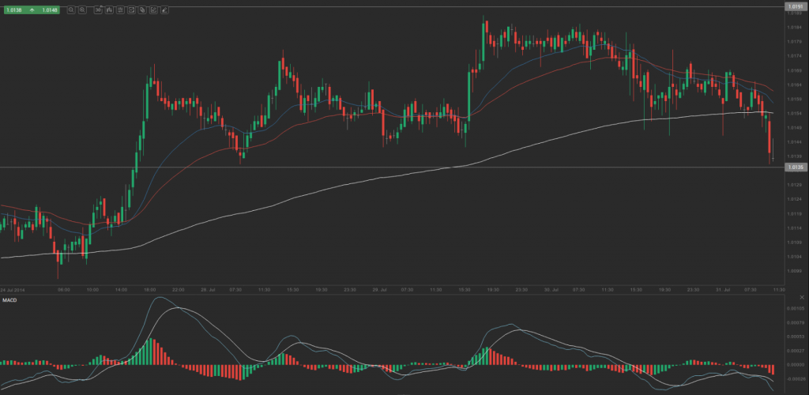Open the 30-minute timeframe selector
This screenshot has height=395, width=809.
[x=98, y=10]
